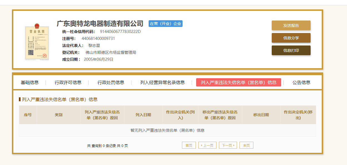Viewport: 347px width, 165px height.
Task: Click the 在营（开业）企业 status badge
Action: (166, 24)
